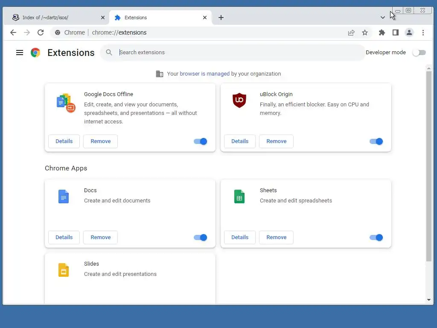Screen dimensions: 437x328
Task: Disable the uBlock Origin toggle
Action: (376, 141)
